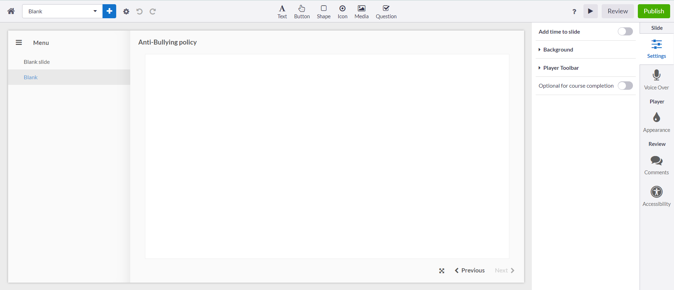This screenshot has width=674, height=290.
Task: Open the Settings panel tab
Action: pos(656,49)
